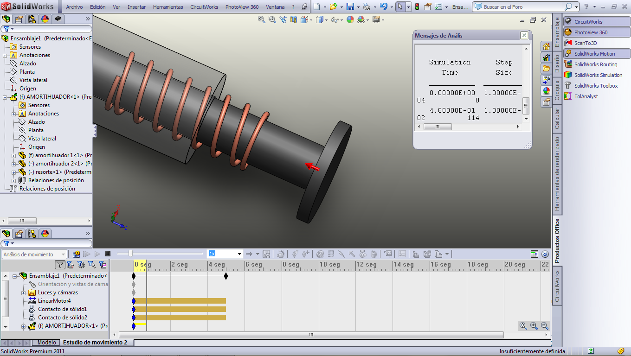Click Play from start in motion toolbar
This screenshot has width=631, height=356.
pyautogui.click(x=87, y=254)
